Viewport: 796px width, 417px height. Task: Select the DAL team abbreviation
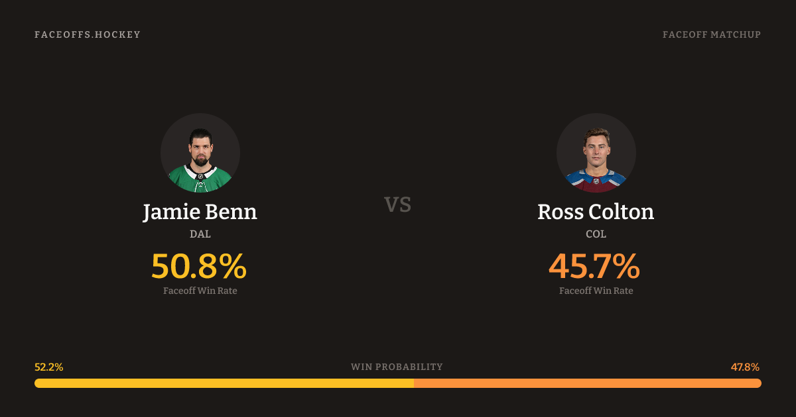tap(200, 234)
